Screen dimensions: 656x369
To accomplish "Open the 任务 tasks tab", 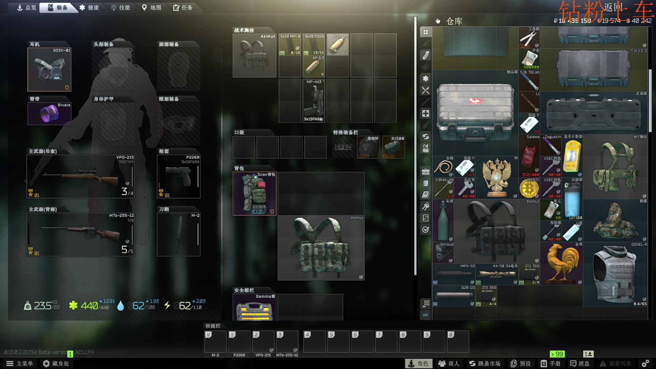I will click(x=183, y=8).
